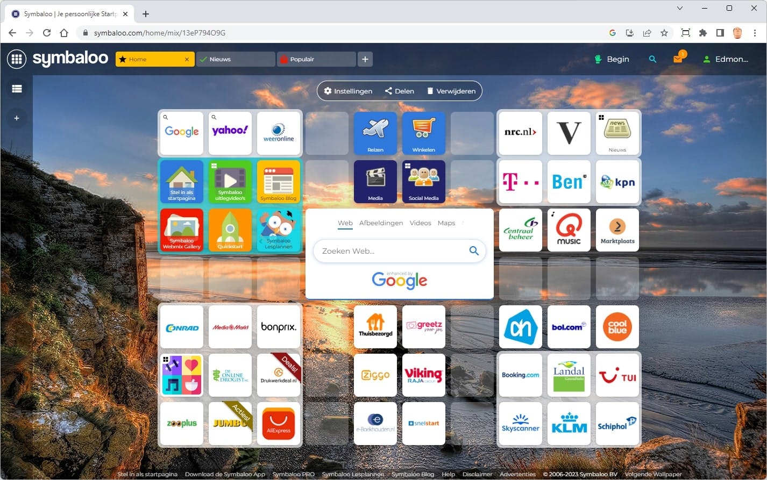767x480 pixels.
Task: Open the Media tile
Action: click(375, 182)
